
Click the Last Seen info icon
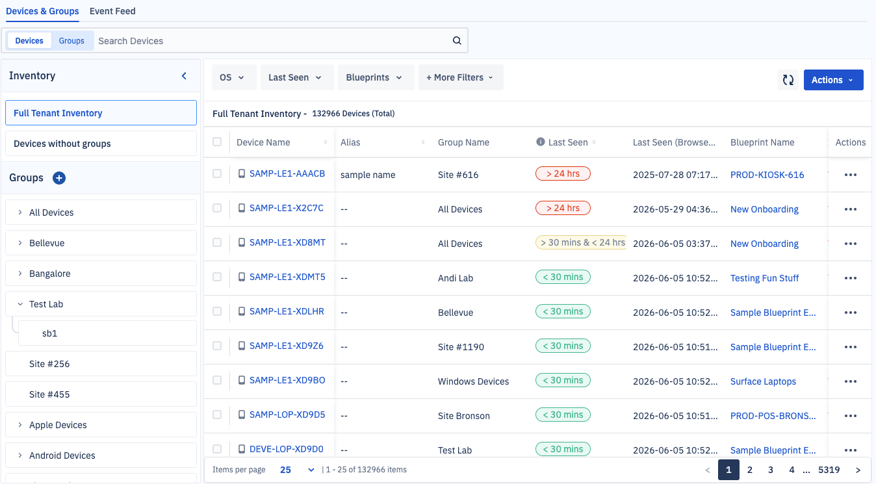[540, 142]
